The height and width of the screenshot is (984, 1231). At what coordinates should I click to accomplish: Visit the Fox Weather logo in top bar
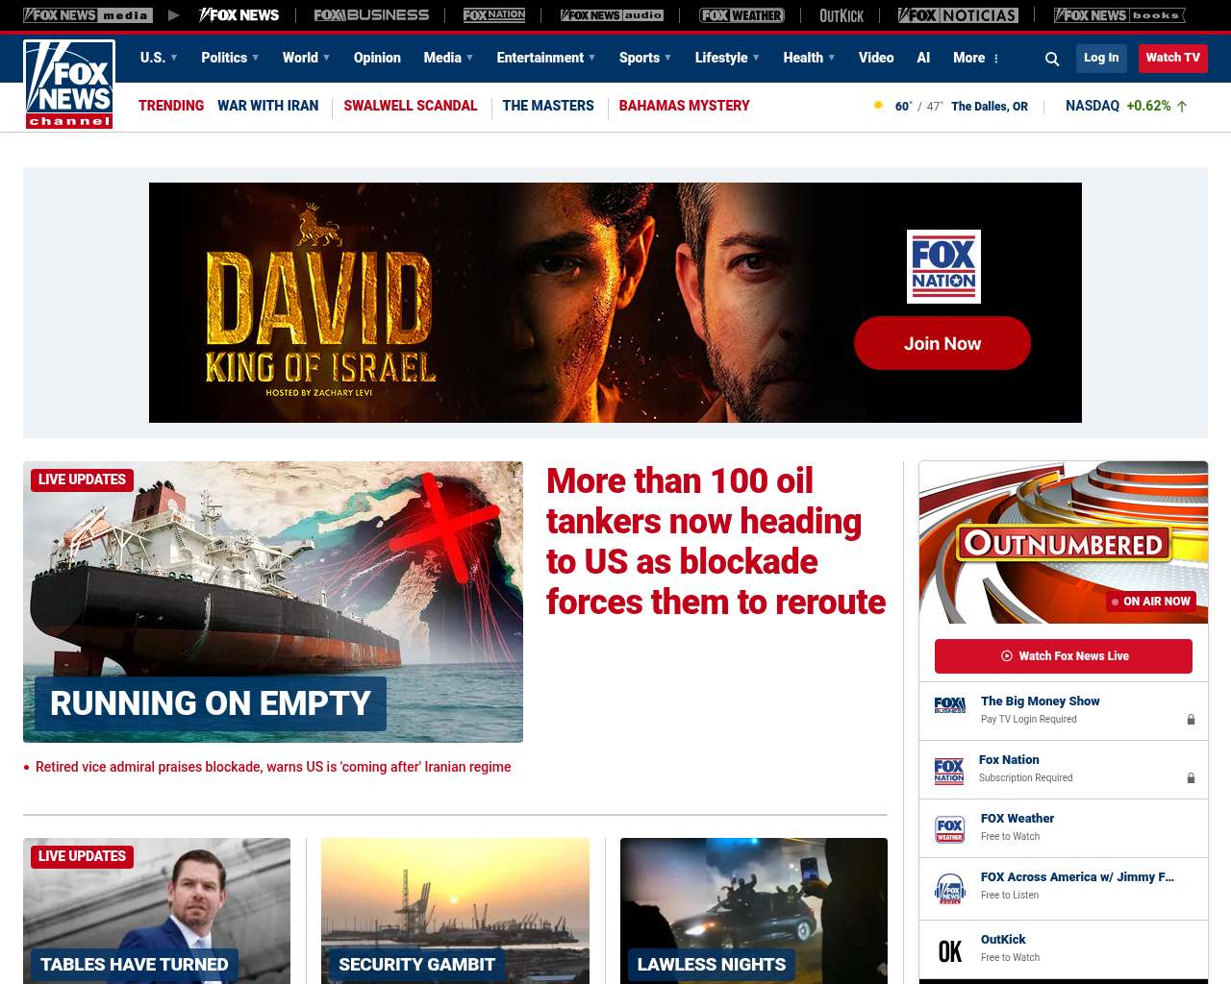click(741, 15)
